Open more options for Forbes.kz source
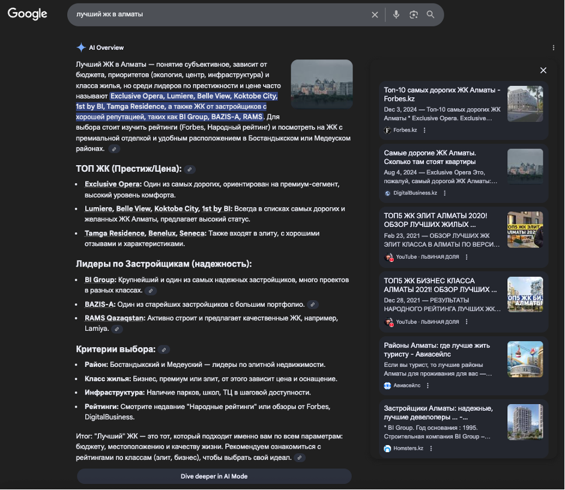 (425, 130)
